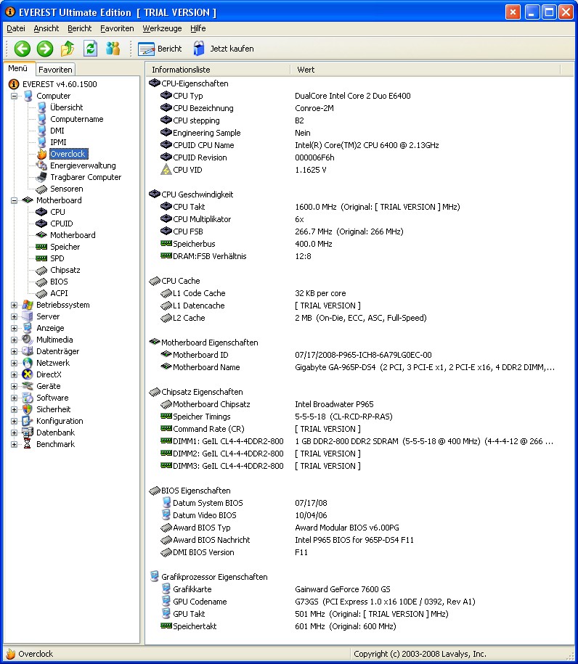Click the two-people users toolbar icon
578x664 pixels.
[x=113, y=49]
